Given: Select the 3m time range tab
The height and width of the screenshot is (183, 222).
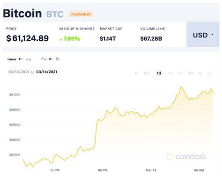Looking at the screenshot, I should [x=191, y=73].
